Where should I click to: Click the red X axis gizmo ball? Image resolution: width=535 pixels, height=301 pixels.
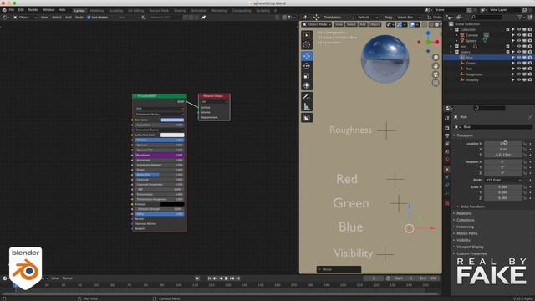[437, 42]
